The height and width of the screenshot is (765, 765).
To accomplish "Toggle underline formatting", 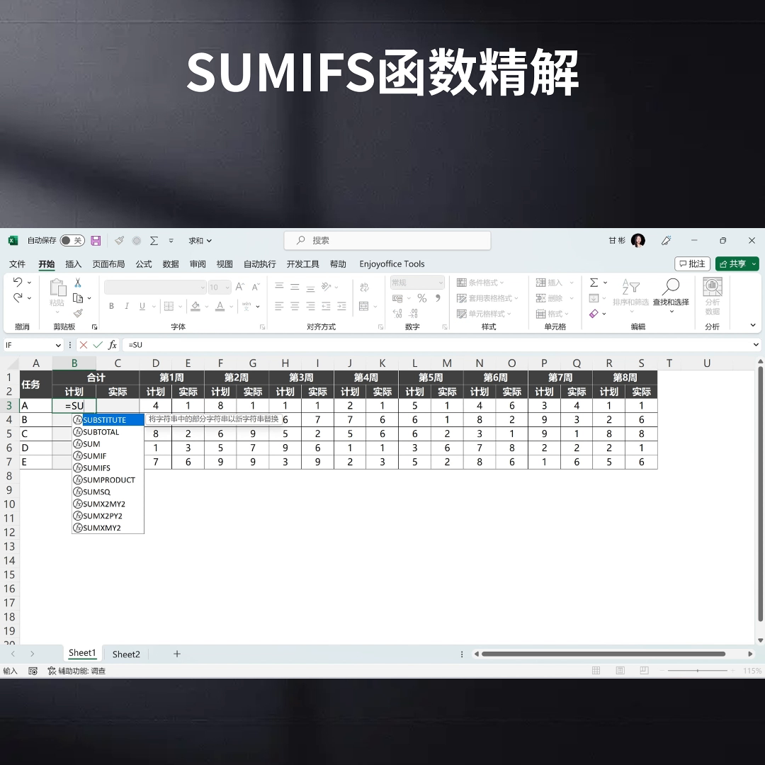I will 142,306.
